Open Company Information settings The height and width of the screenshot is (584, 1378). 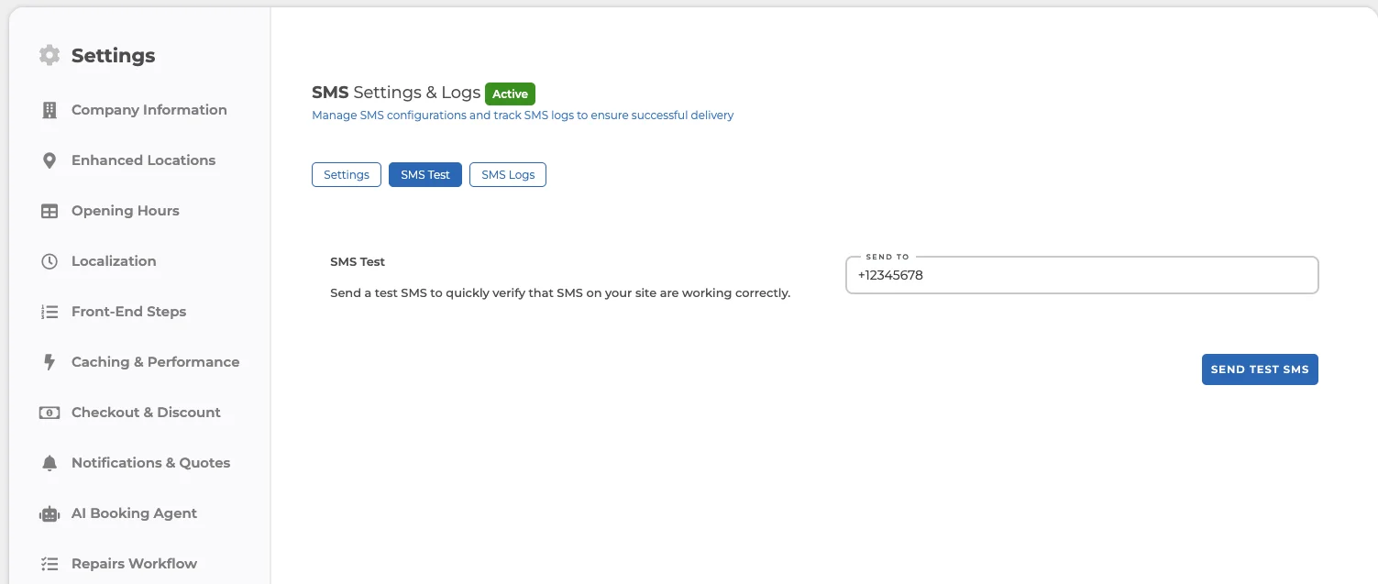[x=149, y=110]
